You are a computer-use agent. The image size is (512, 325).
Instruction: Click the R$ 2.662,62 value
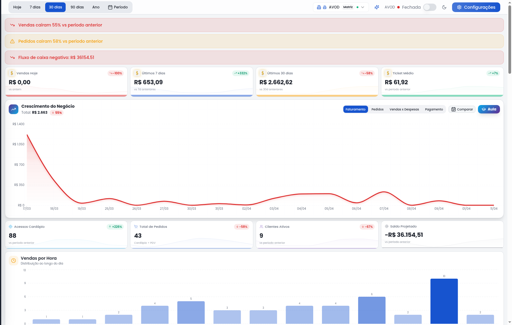pos(276,82)
